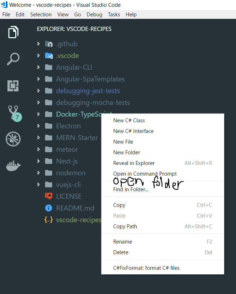Click the VS Code logo in the title bar

(x=4, y=5)
